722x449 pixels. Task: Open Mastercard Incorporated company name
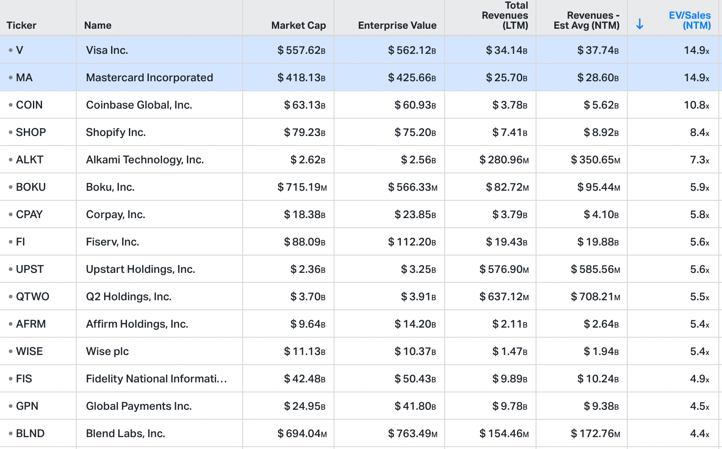tap(149, 78)
